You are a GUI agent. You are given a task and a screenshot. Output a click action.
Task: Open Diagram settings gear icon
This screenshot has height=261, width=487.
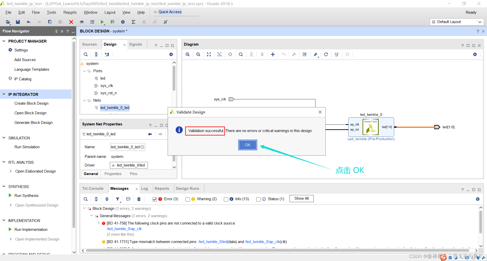(475, 54)
